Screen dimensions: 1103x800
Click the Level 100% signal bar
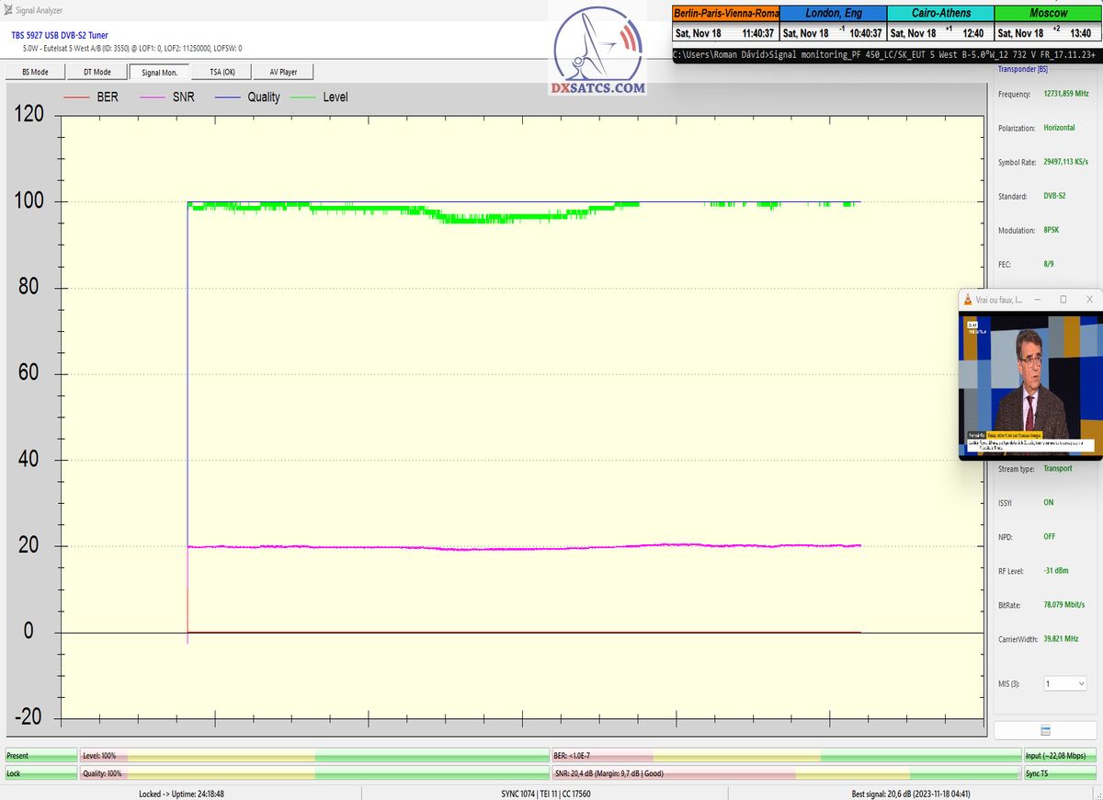pyautogui.click(x=313, y=756)
